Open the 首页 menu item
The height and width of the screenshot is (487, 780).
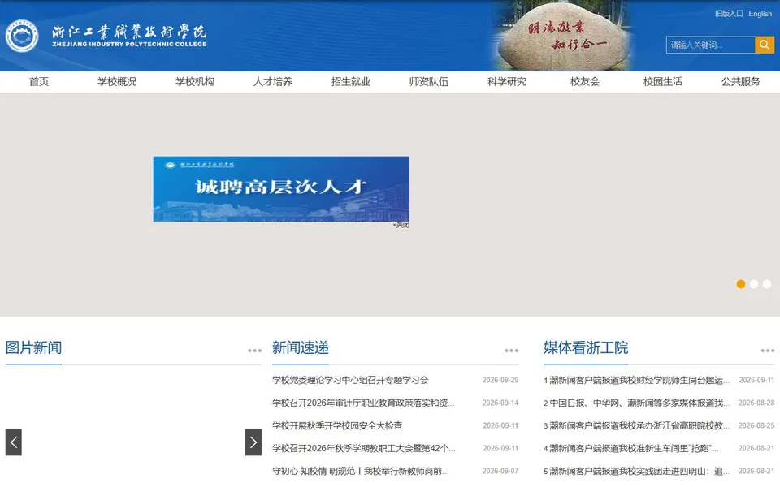click(x=39, y=81)
